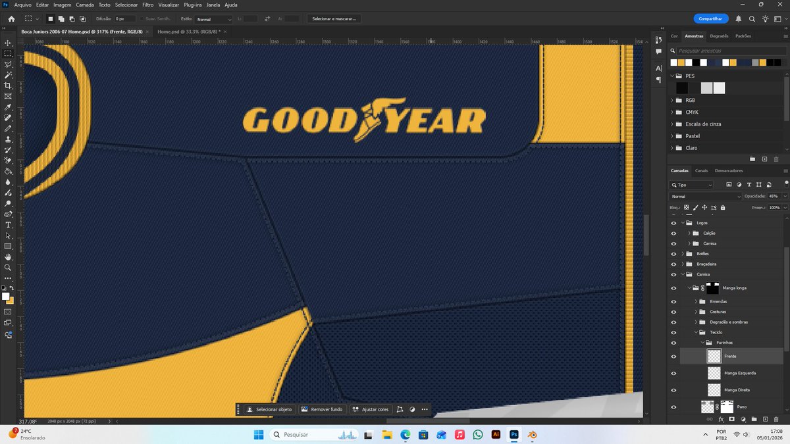
Task: Select the Blur tool
Action: click(x=8, y=182)
